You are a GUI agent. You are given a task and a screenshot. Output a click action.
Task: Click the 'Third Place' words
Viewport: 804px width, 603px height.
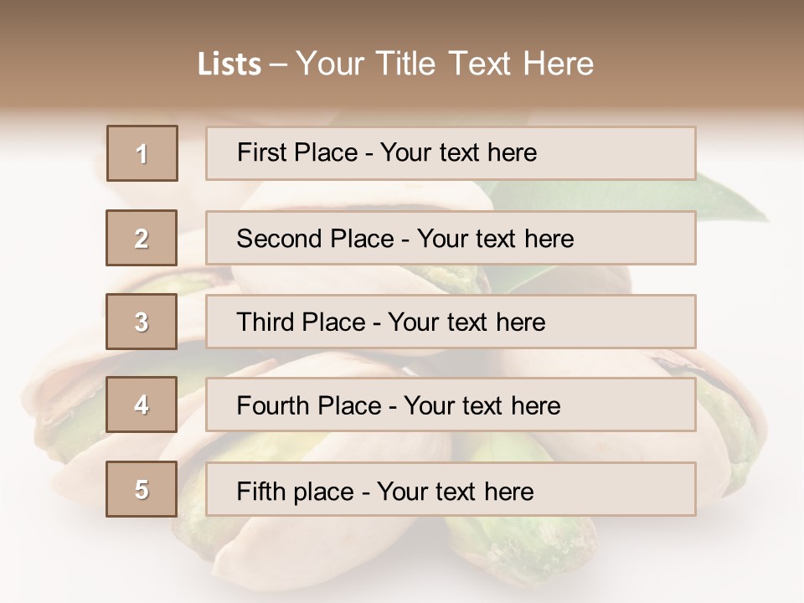coord(301,322)
